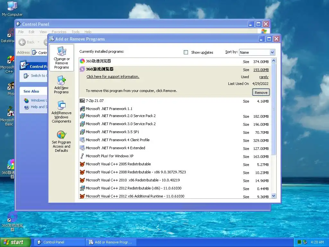Toggle the Show updates checkbox

(186, 52)
